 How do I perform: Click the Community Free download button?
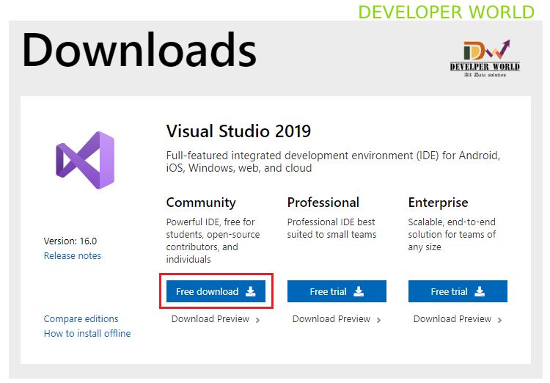tap(216, 291)
